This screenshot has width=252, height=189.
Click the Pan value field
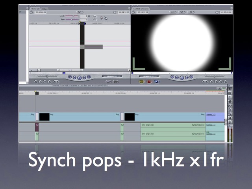coord(84,20)
